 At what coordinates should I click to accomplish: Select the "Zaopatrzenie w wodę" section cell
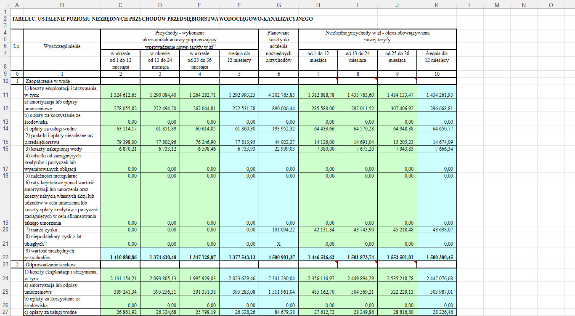tap(62, 81)
